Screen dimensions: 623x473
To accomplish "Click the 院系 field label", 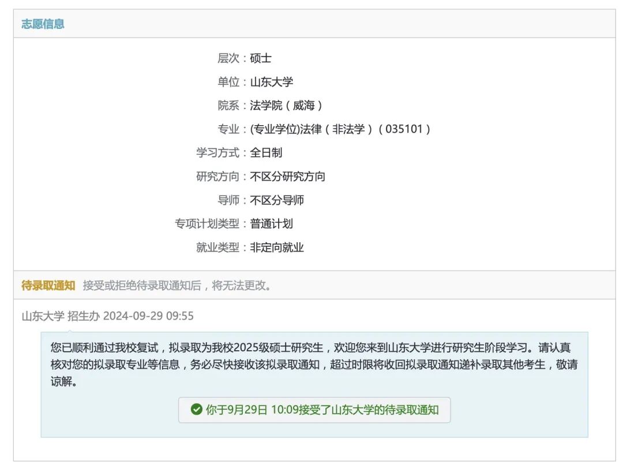I will point(228,105).
